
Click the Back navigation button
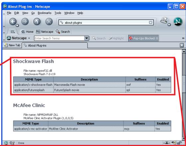(13, 22)
